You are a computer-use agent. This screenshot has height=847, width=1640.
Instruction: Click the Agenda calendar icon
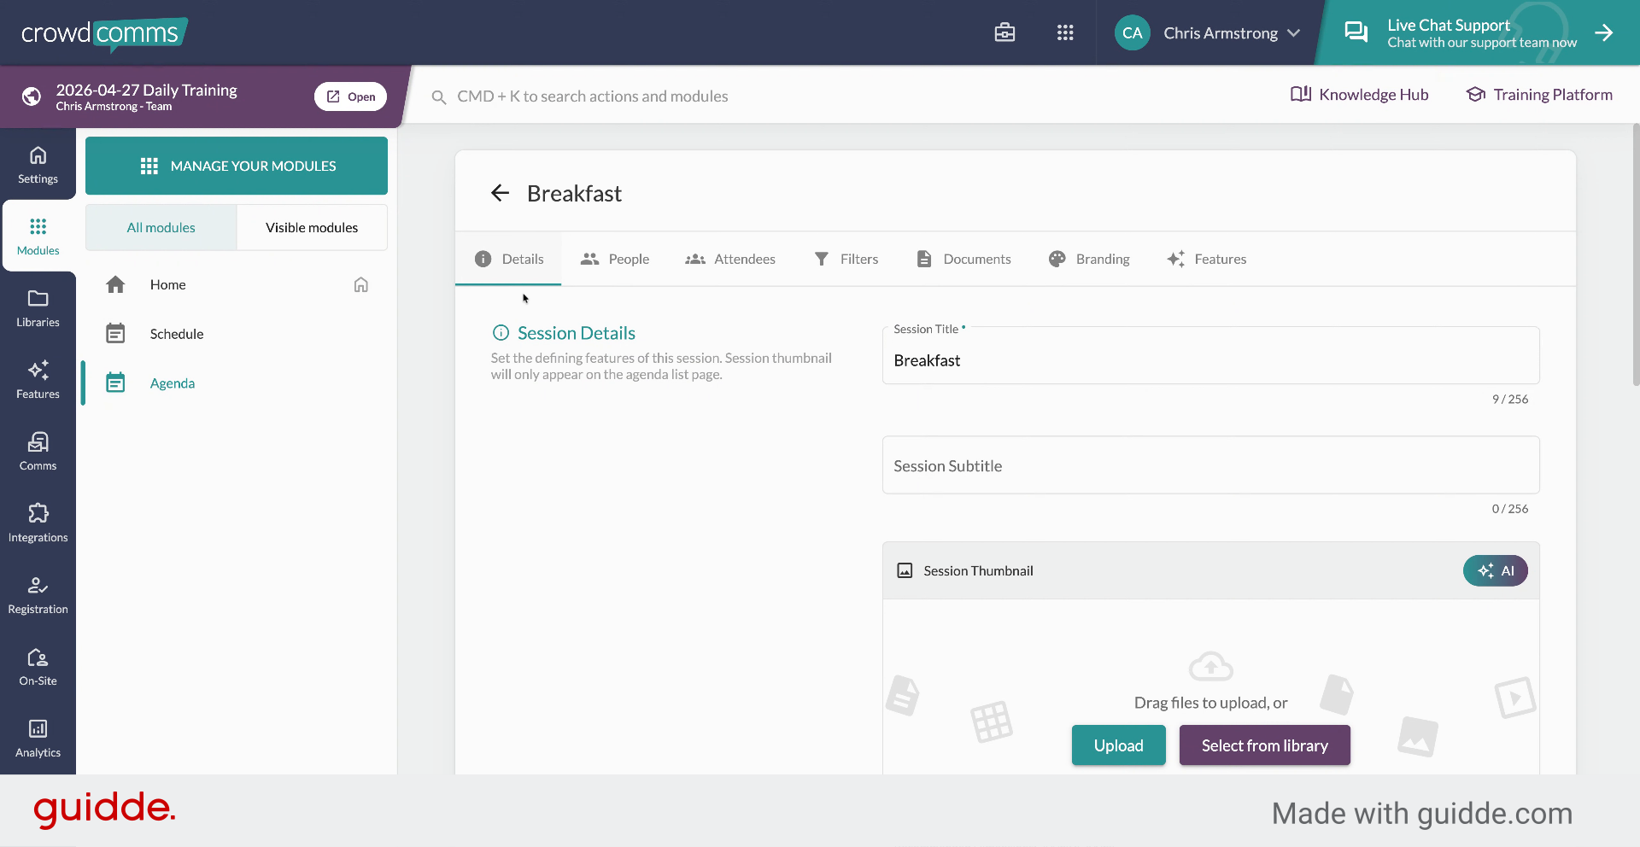[x=115, y=383]
